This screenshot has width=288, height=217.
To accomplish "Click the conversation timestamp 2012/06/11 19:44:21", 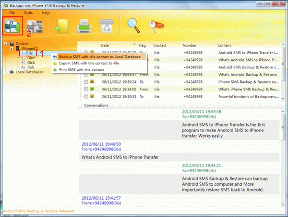I will tap(202, 166).
